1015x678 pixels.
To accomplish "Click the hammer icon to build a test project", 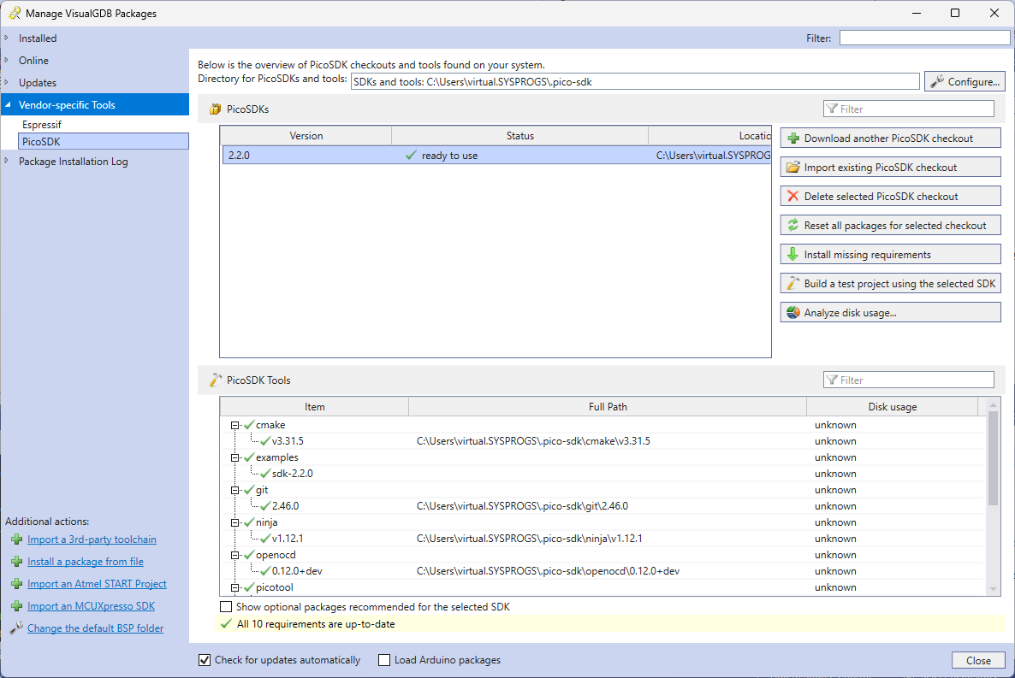I will point(793,284).
